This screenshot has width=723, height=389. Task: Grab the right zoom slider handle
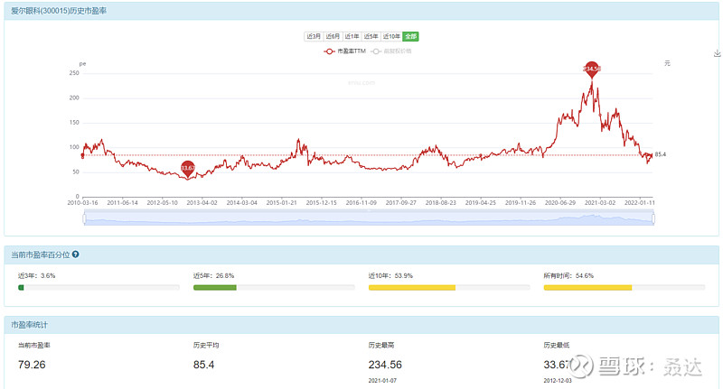[653, 218]
